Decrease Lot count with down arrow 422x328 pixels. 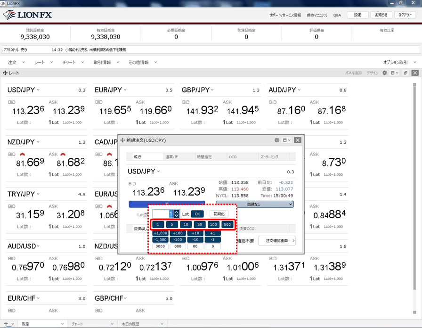pyautogui.click(x=177, y=216)
